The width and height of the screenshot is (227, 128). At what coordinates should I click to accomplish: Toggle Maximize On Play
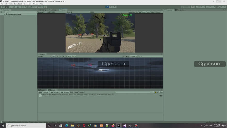pyautogui.click(x=135, y=12)
